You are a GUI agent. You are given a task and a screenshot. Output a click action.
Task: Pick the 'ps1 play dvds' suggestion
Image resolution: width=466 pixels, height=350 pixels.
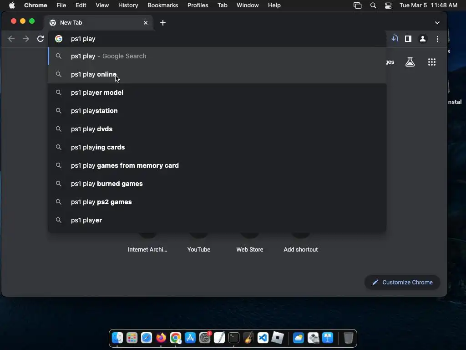tap(217, 129)
